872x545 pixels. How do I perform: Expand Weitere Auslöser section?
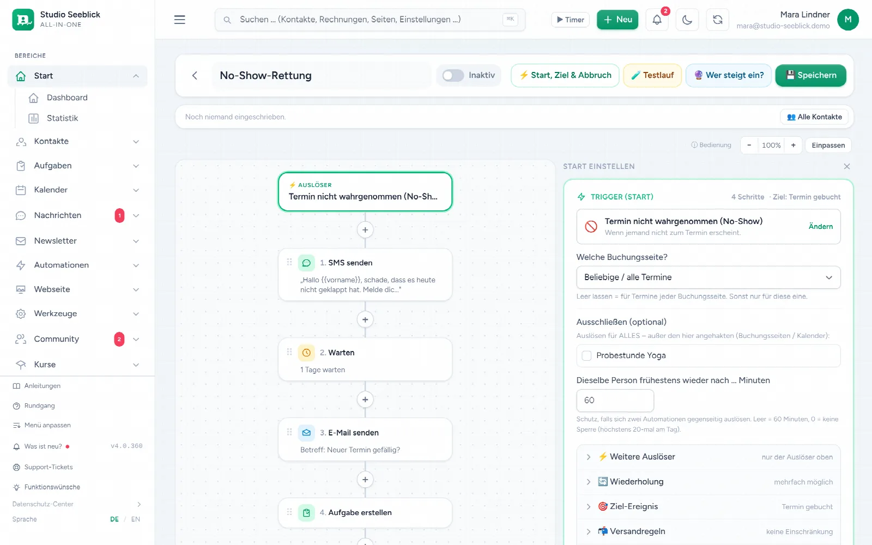708,457
